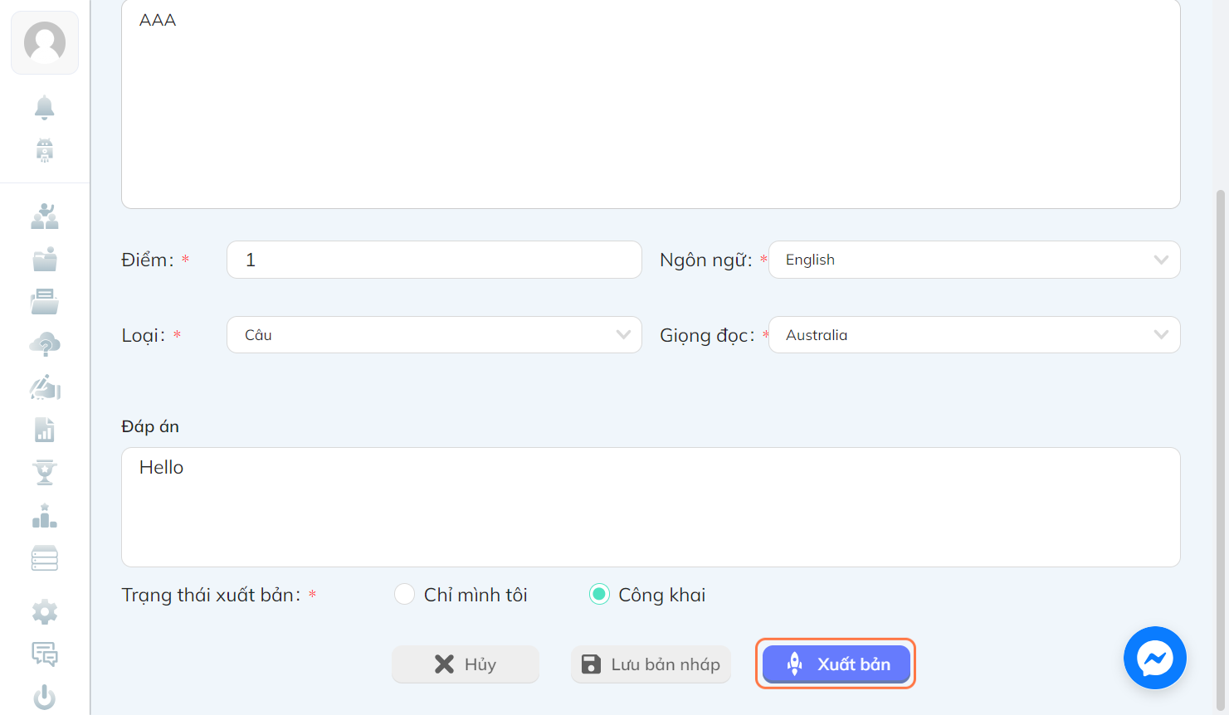Click the 'Đáp án' heading text

(150, 426)
